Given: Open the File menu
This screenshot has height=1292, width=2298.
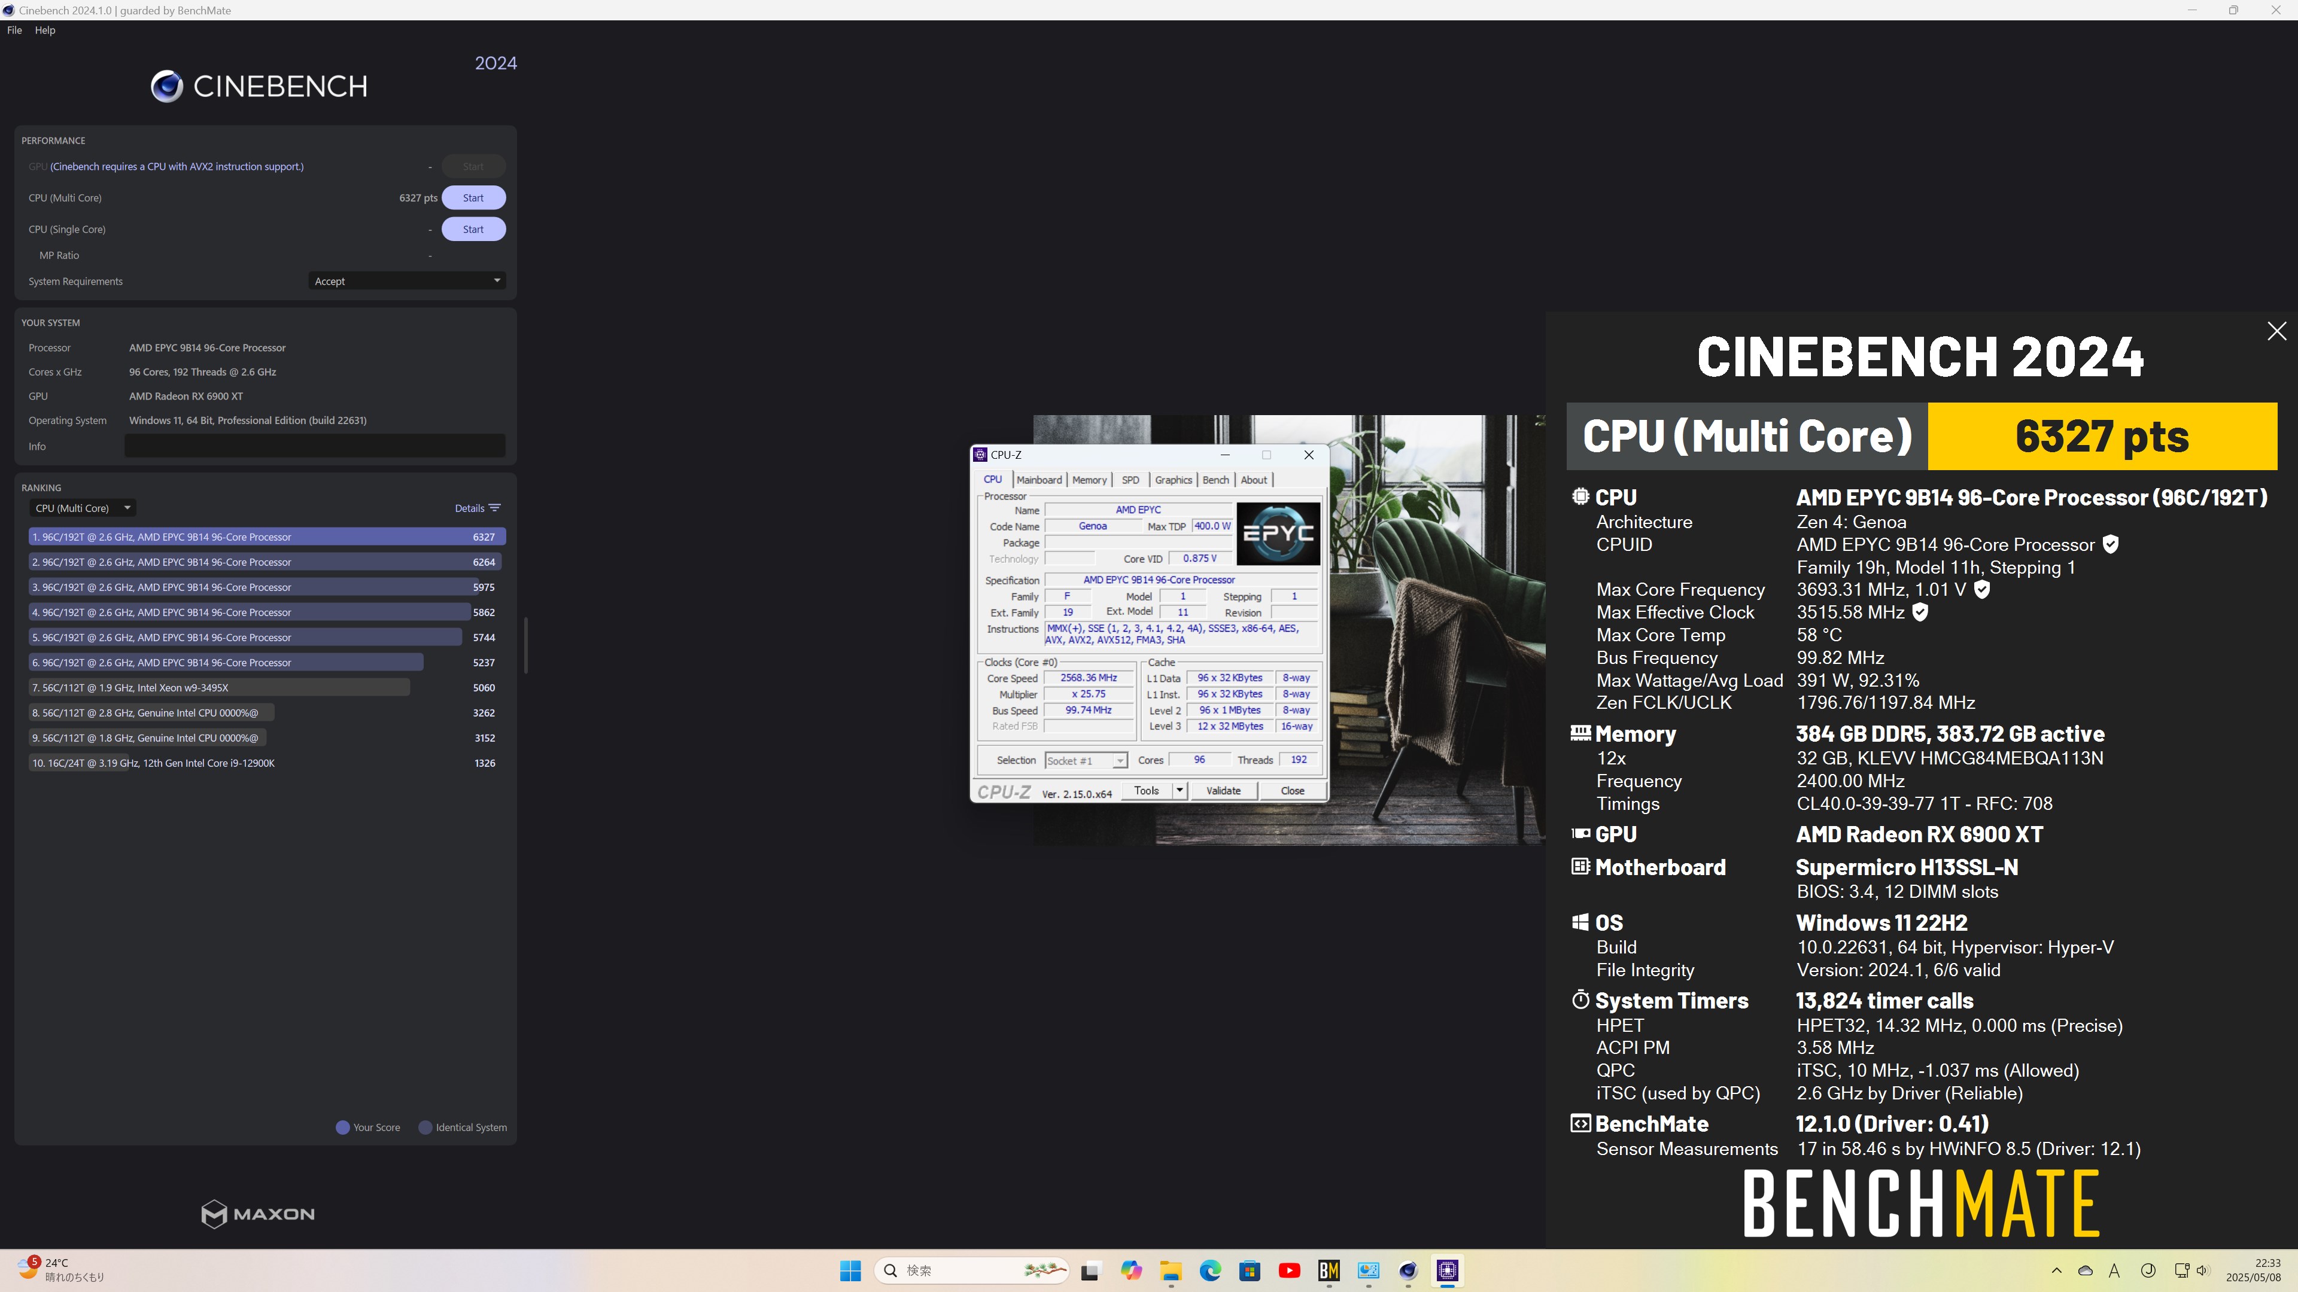Looking at the screenshot, I should pyautogui.click(x=14, y=31).
